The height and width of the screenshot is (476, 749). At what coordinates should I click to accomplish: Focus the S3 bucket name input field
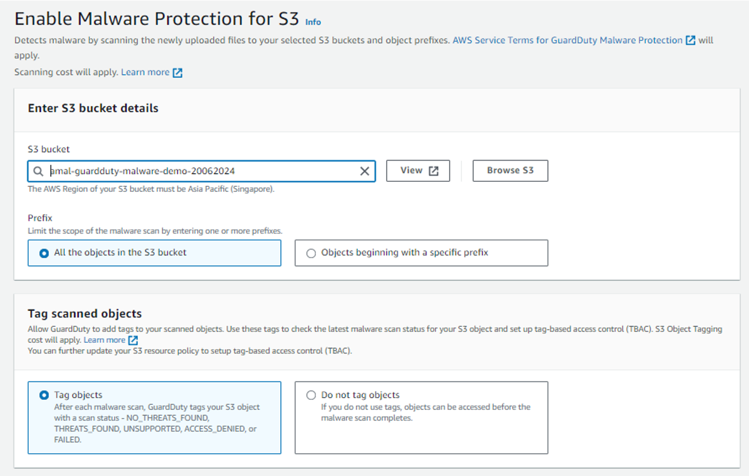pos(202,171)
